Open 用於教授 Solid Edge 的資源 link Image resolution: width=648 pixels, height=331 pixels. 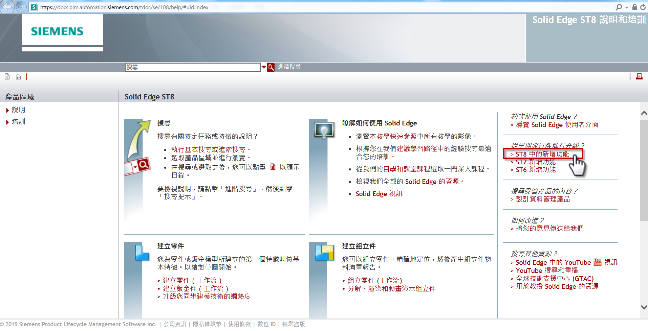[x=557, y=286]
